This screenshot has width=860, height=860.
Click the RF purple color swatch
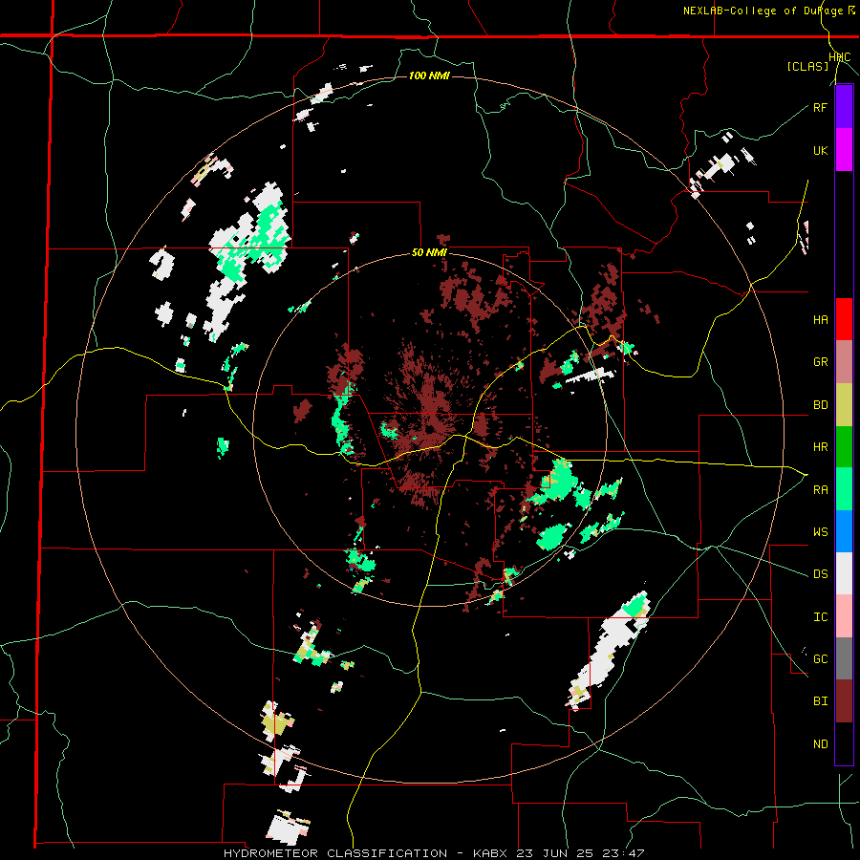coord(844,107)
